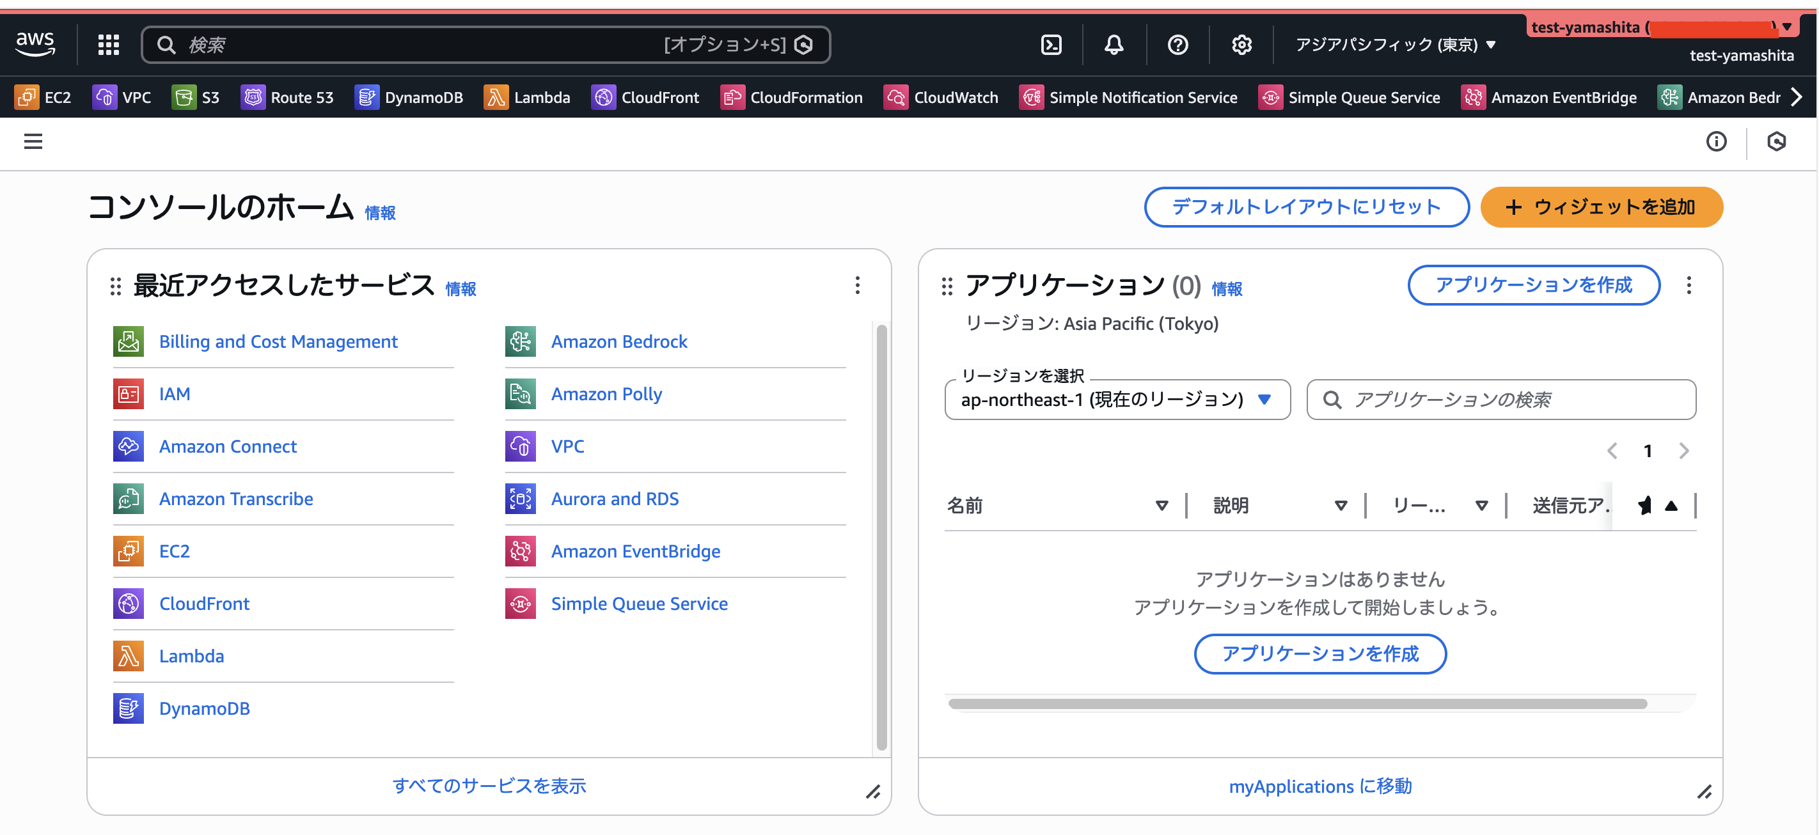Image resolution: width=1819 pixels, height=835 pixels.
Task: Launch Lambda from the shortcuts bar
Action: point(528,97)
